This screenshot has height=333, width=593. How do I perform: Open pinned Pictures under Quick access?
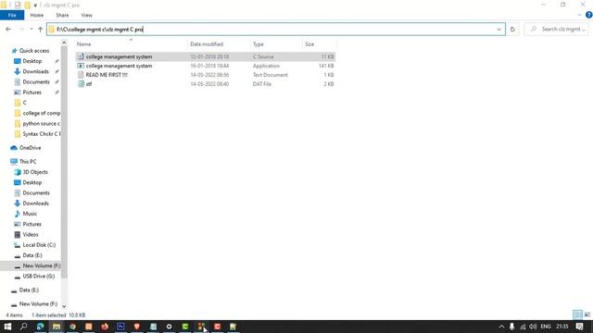point(32,92)
